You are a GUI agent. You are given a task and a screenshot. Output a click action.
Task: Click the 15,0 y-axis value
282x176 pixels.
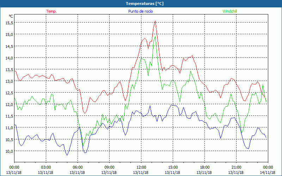pos(10,34)
